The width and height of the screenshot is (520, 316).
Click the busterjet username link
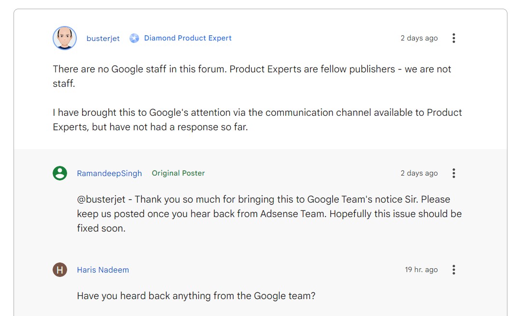(x=103, y=39)
